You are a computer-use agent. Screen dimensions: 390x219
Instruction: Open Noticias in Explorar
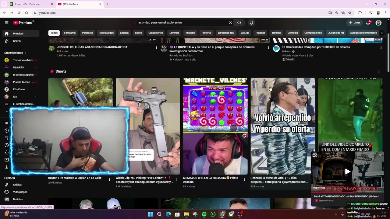click(21, 199)
